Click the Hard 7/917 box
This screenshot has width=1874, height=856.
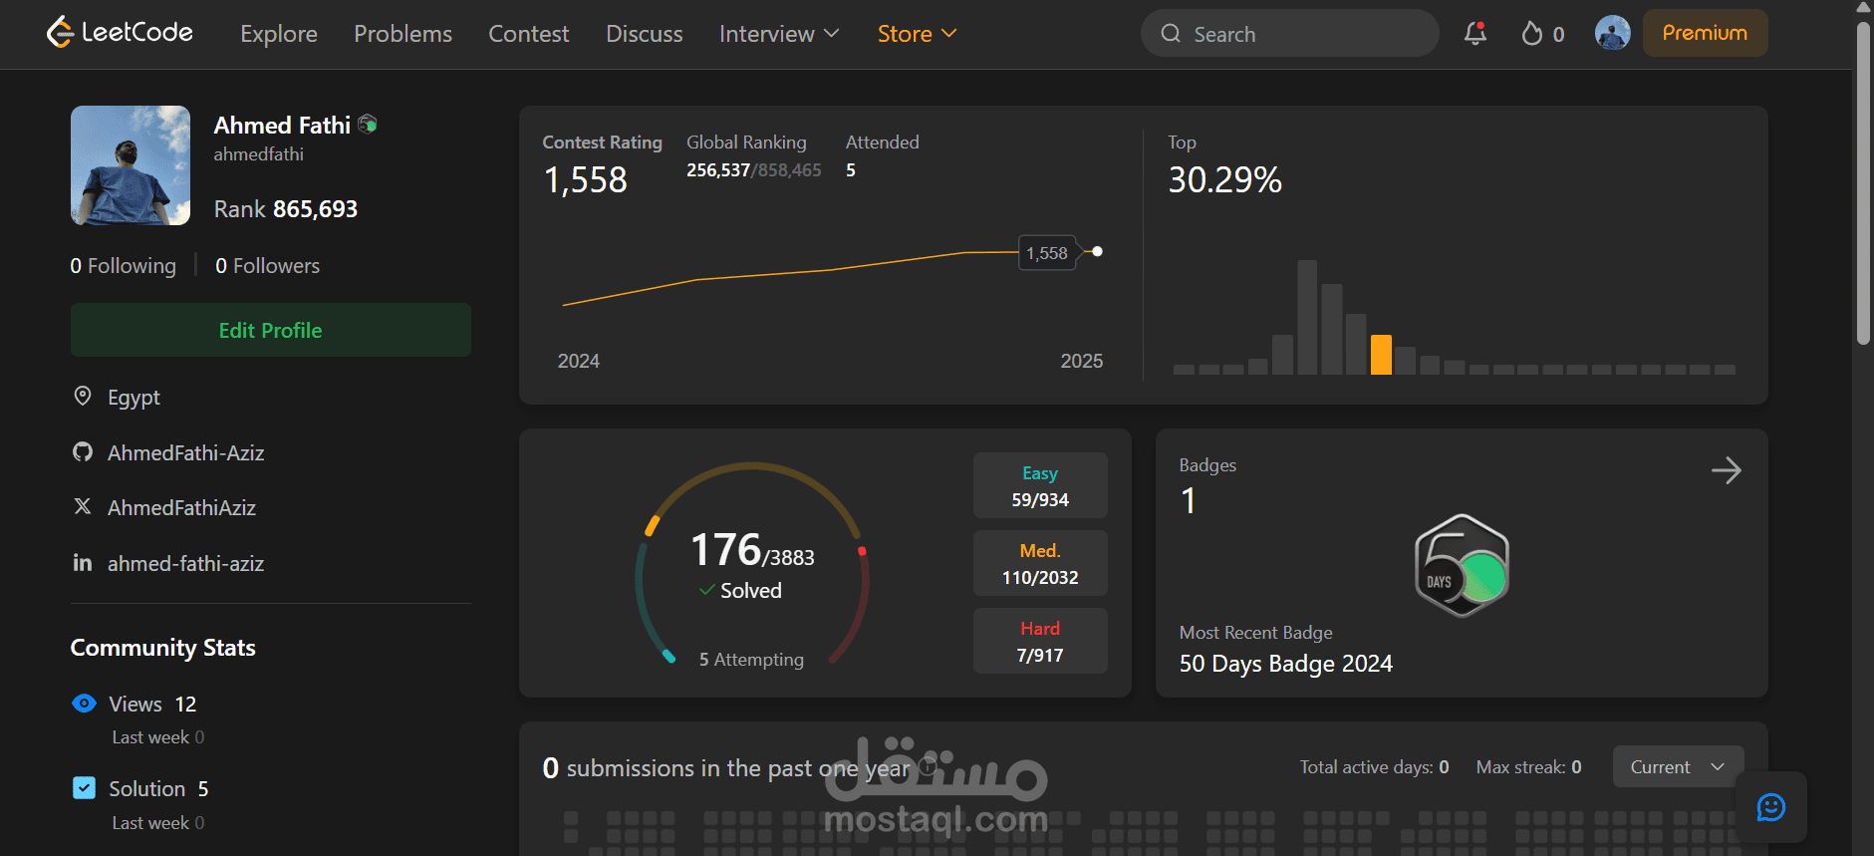1040,641
